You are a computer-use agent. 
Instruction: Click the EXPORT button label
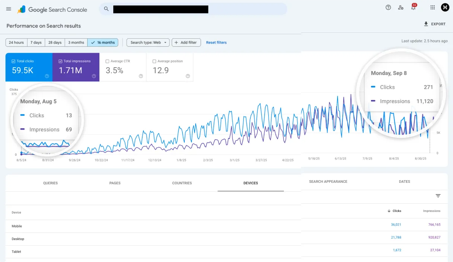[438, 24]
